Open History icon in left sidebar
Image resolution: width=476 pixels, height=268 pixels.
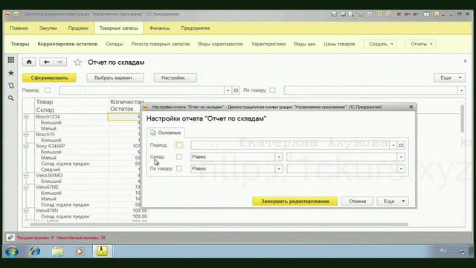[11, 86]
